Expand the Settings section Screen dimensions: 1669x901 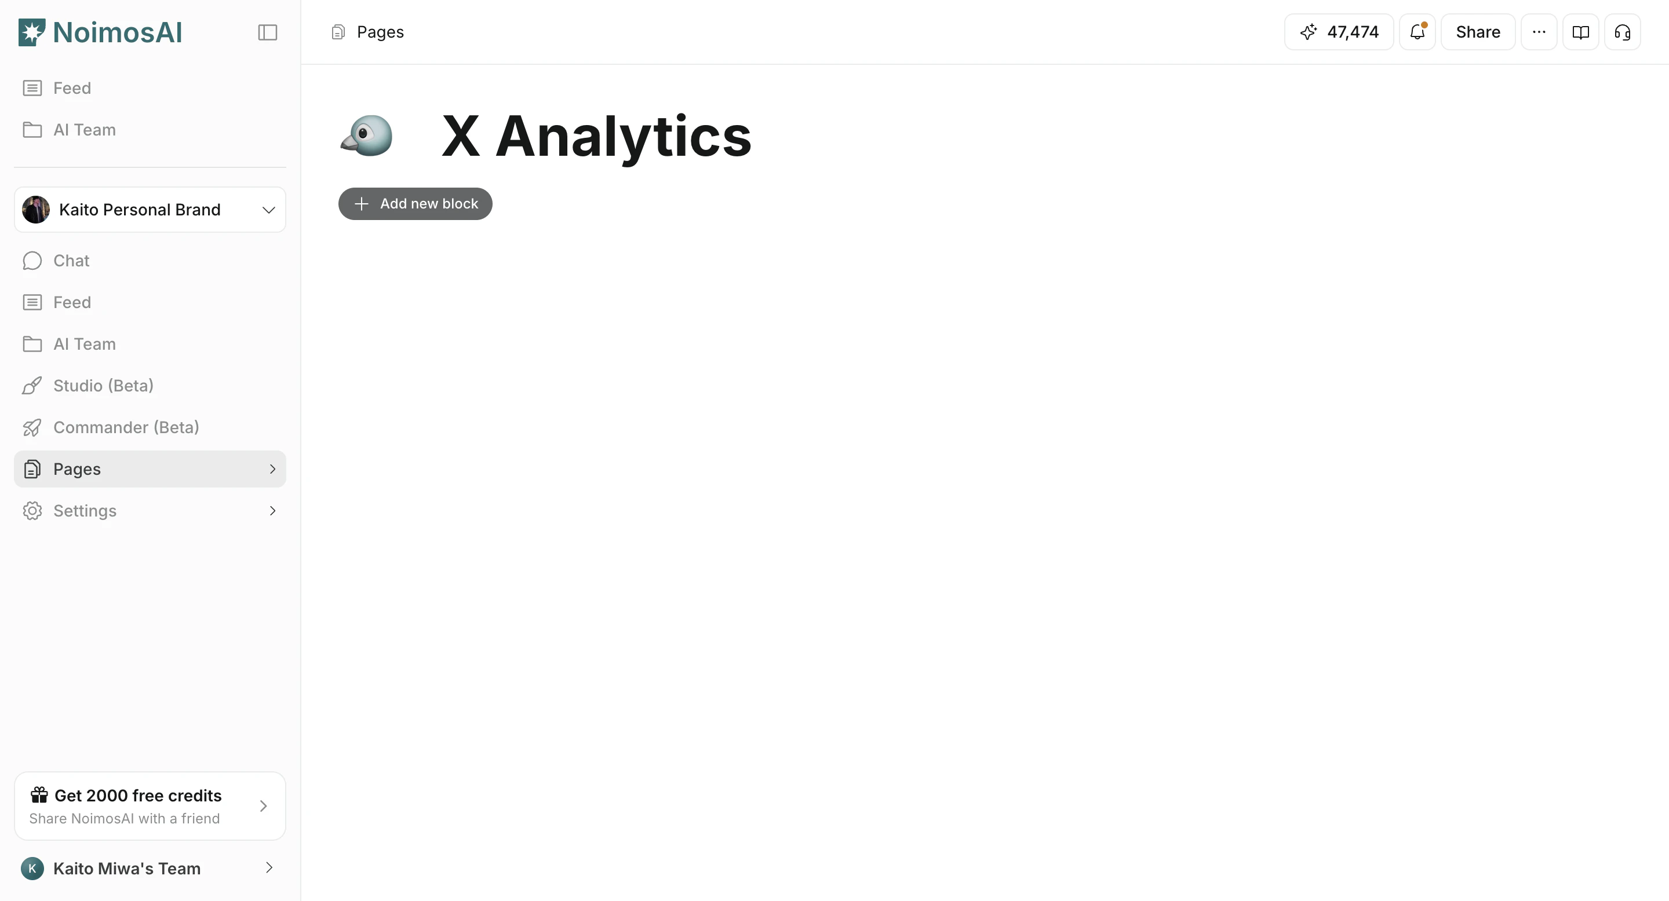(x=272, y=511)
